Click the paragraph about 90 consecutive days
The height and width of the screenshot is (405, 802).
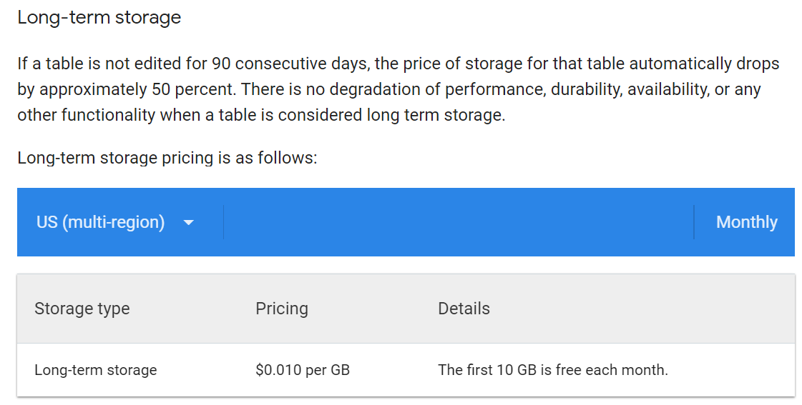pyautogui.click(x=398, y=64)
